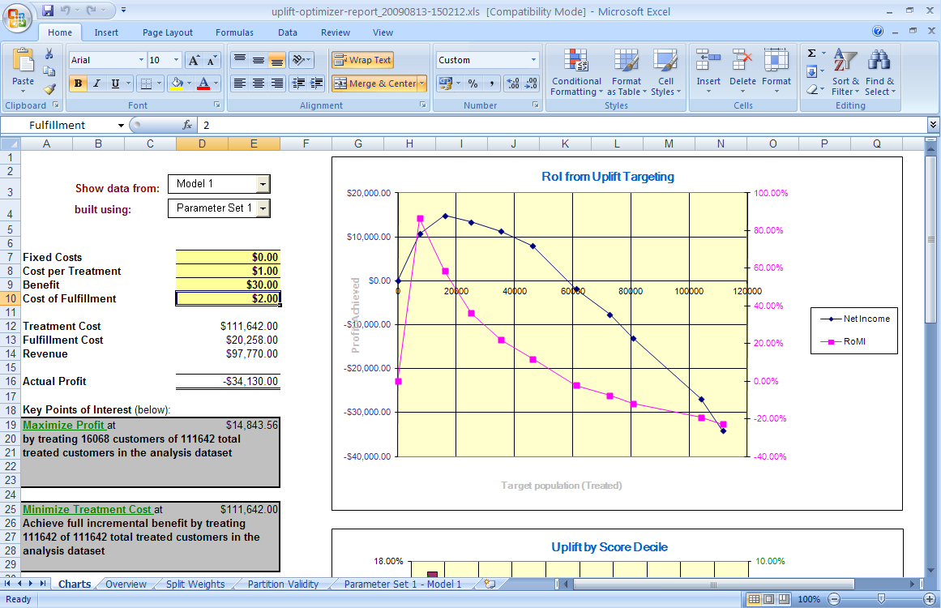Toggle Merge & Center
Screen dimensions: 941x608
[x=374, y=83]
